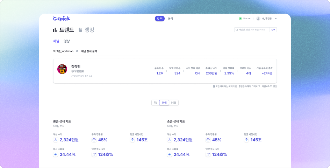330x168 pixels.
Task: Click the bar chart icon beside 트렌드
Action: click(55, 30)
